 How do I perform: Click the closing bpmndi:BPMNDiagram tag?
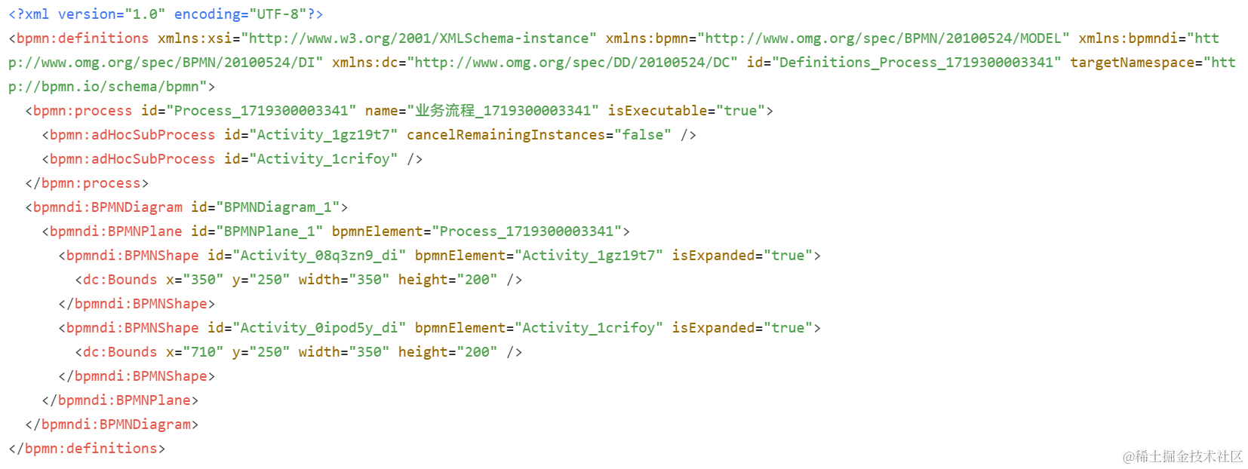112,425
